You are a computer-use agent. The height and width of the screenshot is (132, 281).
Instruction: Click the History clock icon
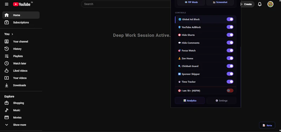pos(7,49)
